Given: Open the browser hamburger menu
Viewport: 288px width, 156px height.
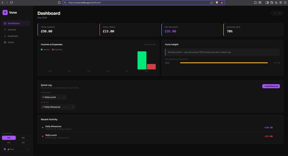Looking at the screenshot, I should pyautogui.click(x=285, y=3).
